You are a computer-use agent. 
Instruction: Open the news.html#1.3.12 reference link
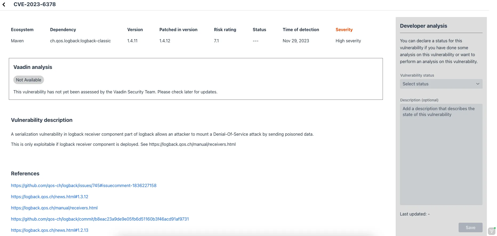pos(49,197)
